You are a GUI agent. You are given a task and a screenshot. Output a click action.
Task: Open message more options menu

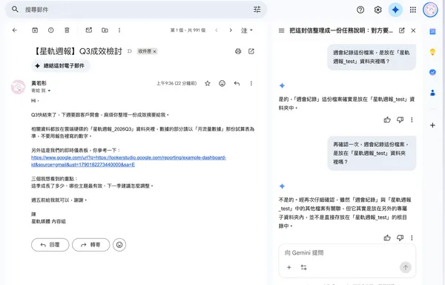pos(251,83)
